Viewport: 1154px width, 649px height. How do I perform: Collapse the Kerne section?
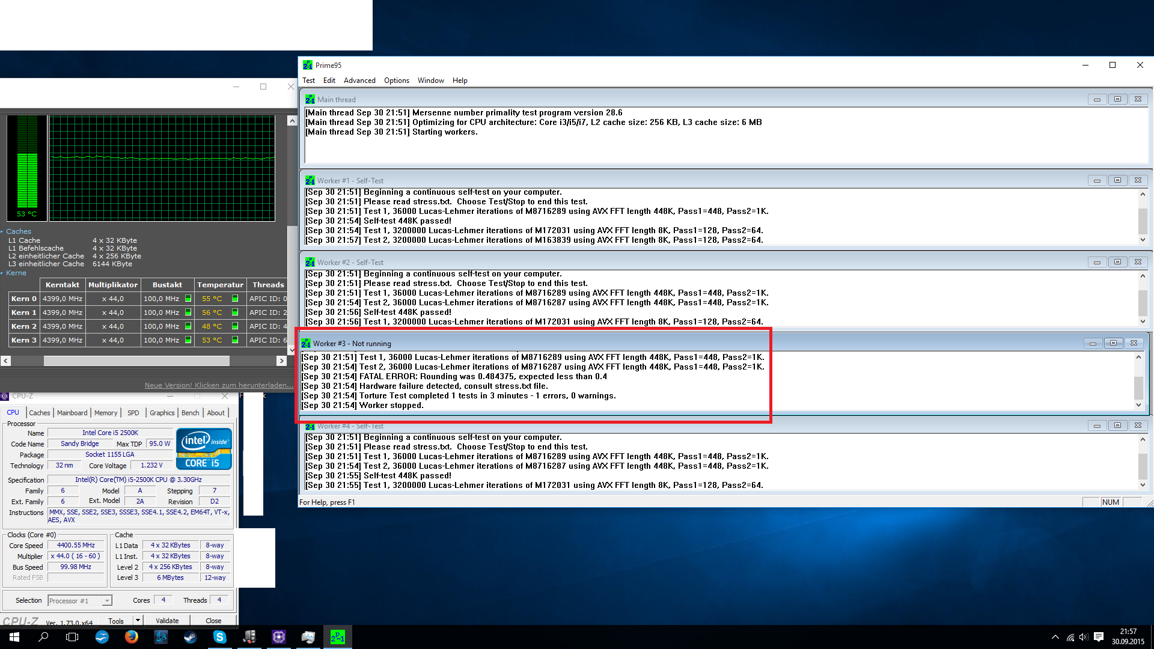click(16, 273)
